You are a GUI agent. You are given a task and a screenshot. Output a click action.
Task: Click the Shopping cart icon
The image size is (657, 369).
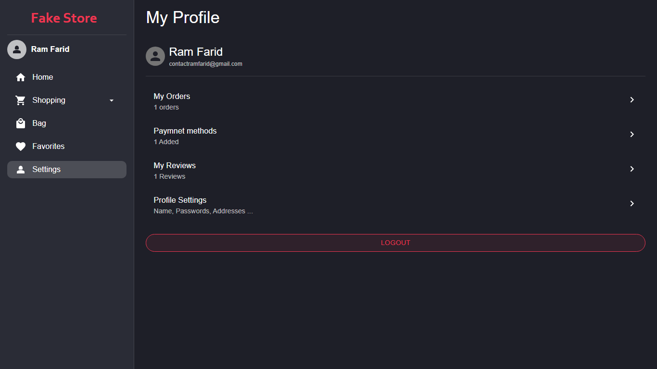(x=21, y=100)
